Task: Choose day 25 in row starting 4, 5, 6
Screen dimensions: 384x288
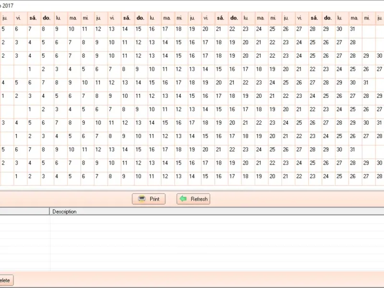Action: (286, 83)
